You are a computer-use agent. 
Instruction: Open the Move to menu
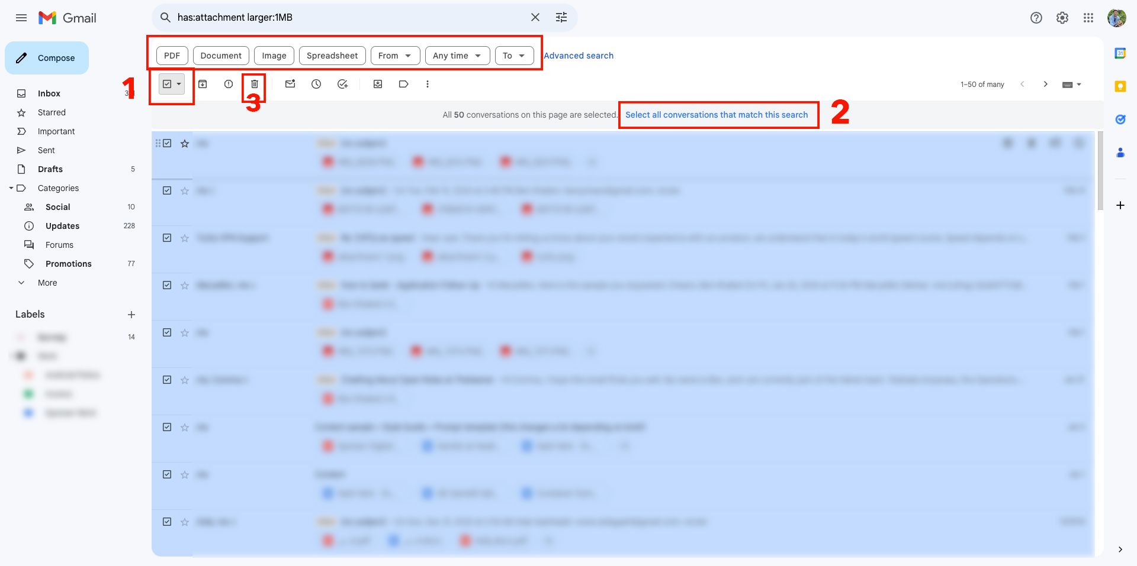click(x=378, y=84)
